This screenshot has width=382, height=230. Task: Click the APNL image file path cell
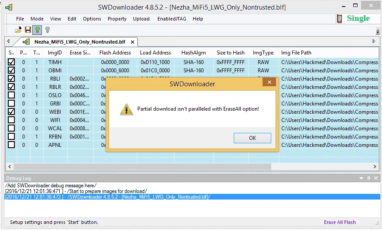pos(329,145)
